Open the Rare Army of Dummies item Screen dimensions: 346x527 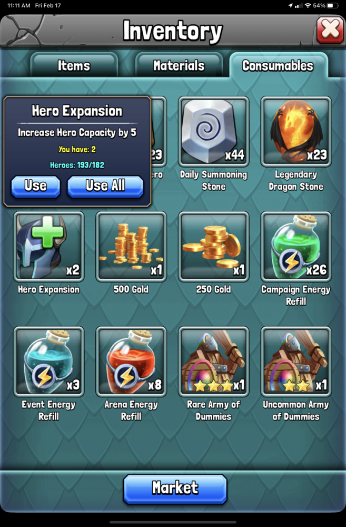click(x=214, y=362)
